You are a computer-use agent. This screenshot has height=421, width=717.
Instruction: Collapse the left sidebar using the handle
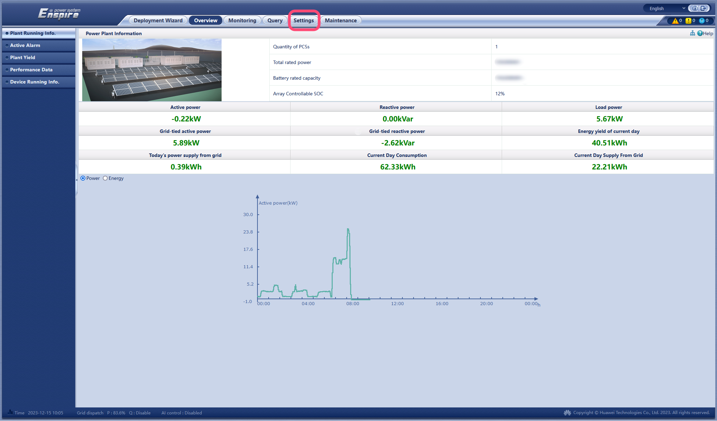77,180
